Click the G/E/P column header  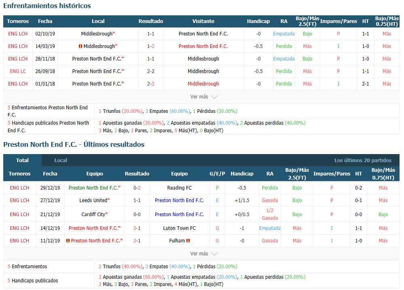click(x=217, y=174)
